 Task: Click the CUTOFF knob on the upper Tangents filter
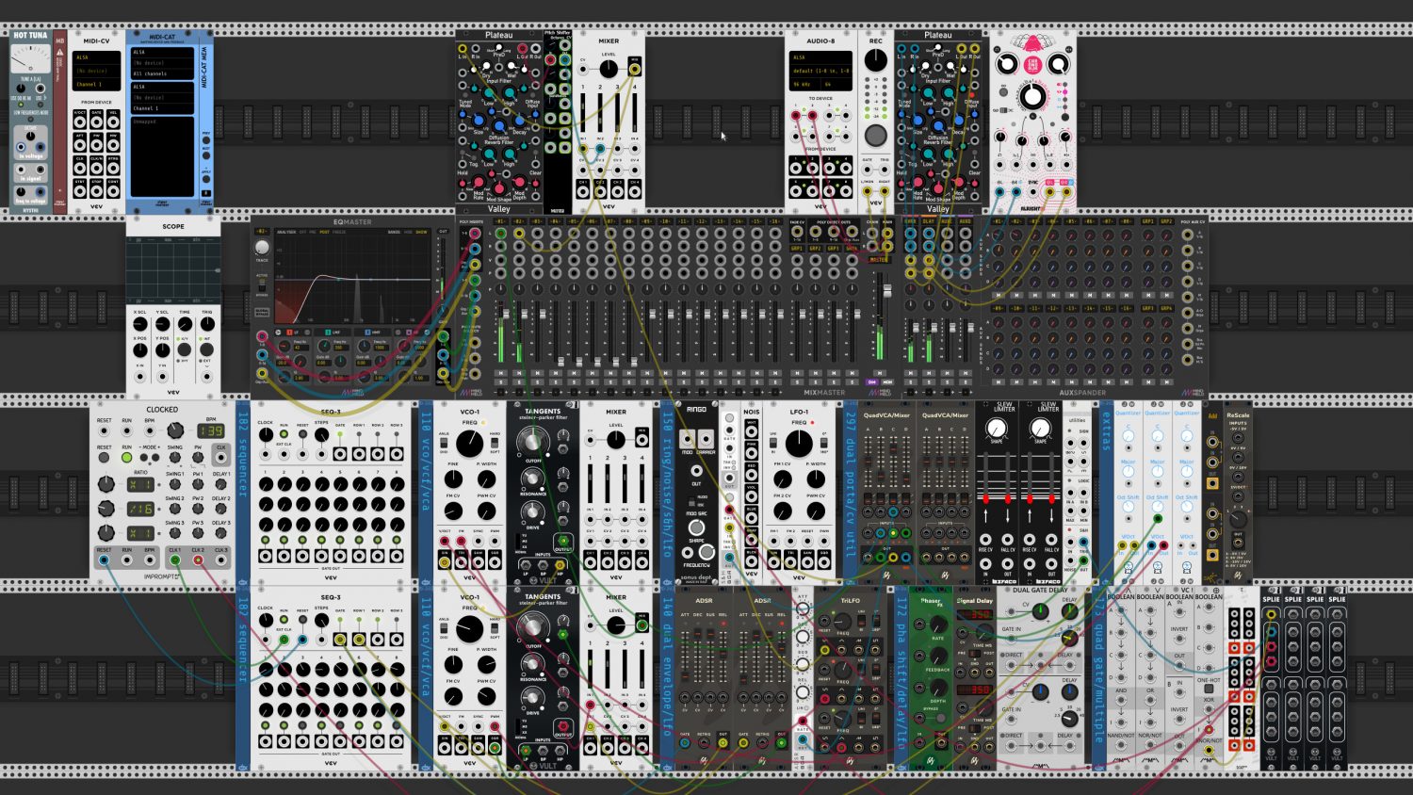pyautogui.click(x=533, y=441)
